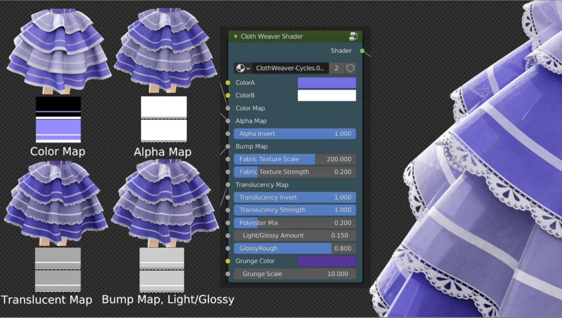Click the yellow ColorA input socket
Screen dimensions: 562x318
coord(228,83)
